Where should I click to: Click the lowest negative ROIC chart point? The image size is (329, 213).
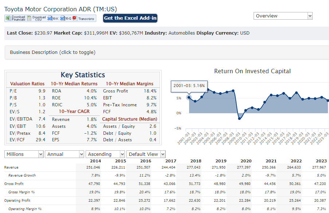[239, 119]
